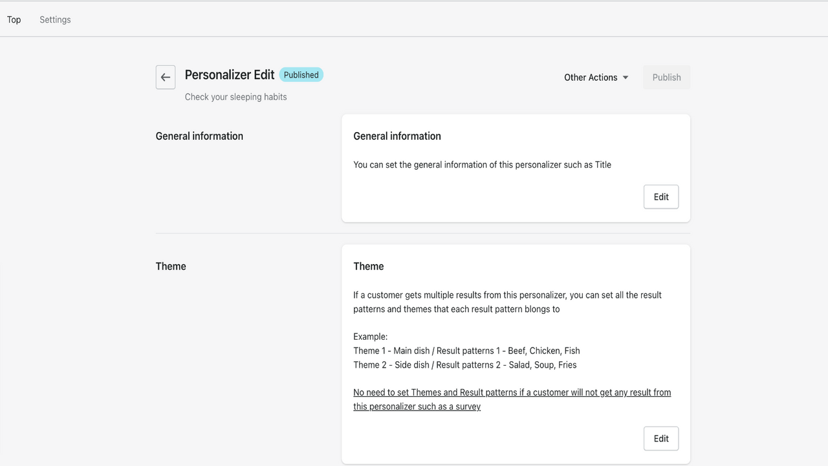Click the result patterns explanation paragraph
This screenshot has width=828, height=466.
tap(507, 302)
